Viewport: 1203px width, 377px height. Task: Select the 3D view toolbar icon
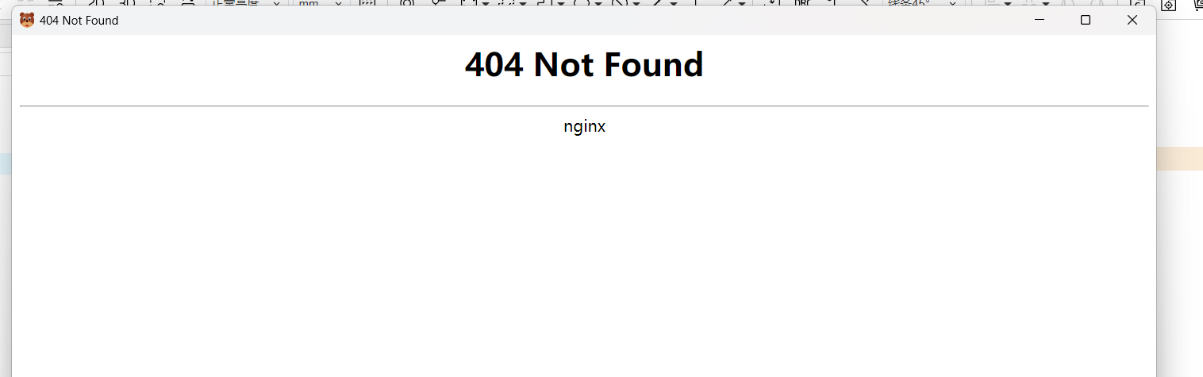127,3
